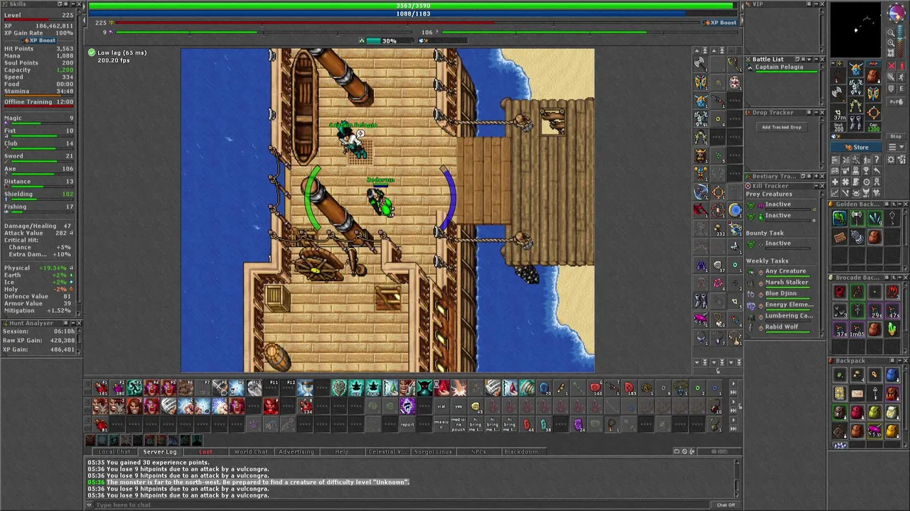This screenshot has width=910, height=511.
Task: Open the World Chat tab
Action: click(x=251, y=451)
